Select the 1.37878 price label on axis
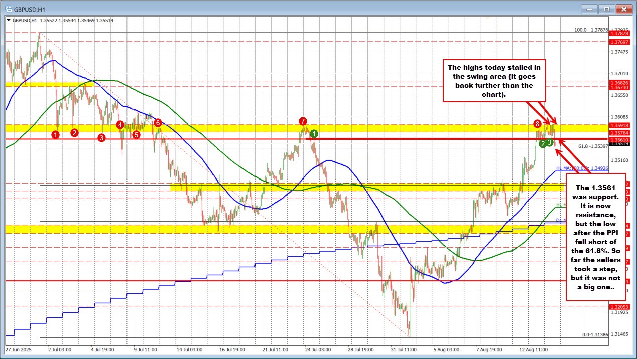Viewport: 637px width, 359px height. coord(622,33)
